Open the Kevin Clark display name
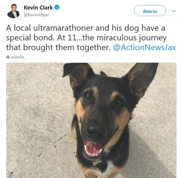Image resolution: width=182 pixels, height=178 pixels. click(x=38, y=8)
